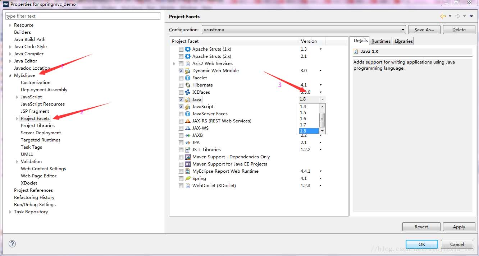Click the help question mark icon
Screen dimensions: 479x256
12,244
